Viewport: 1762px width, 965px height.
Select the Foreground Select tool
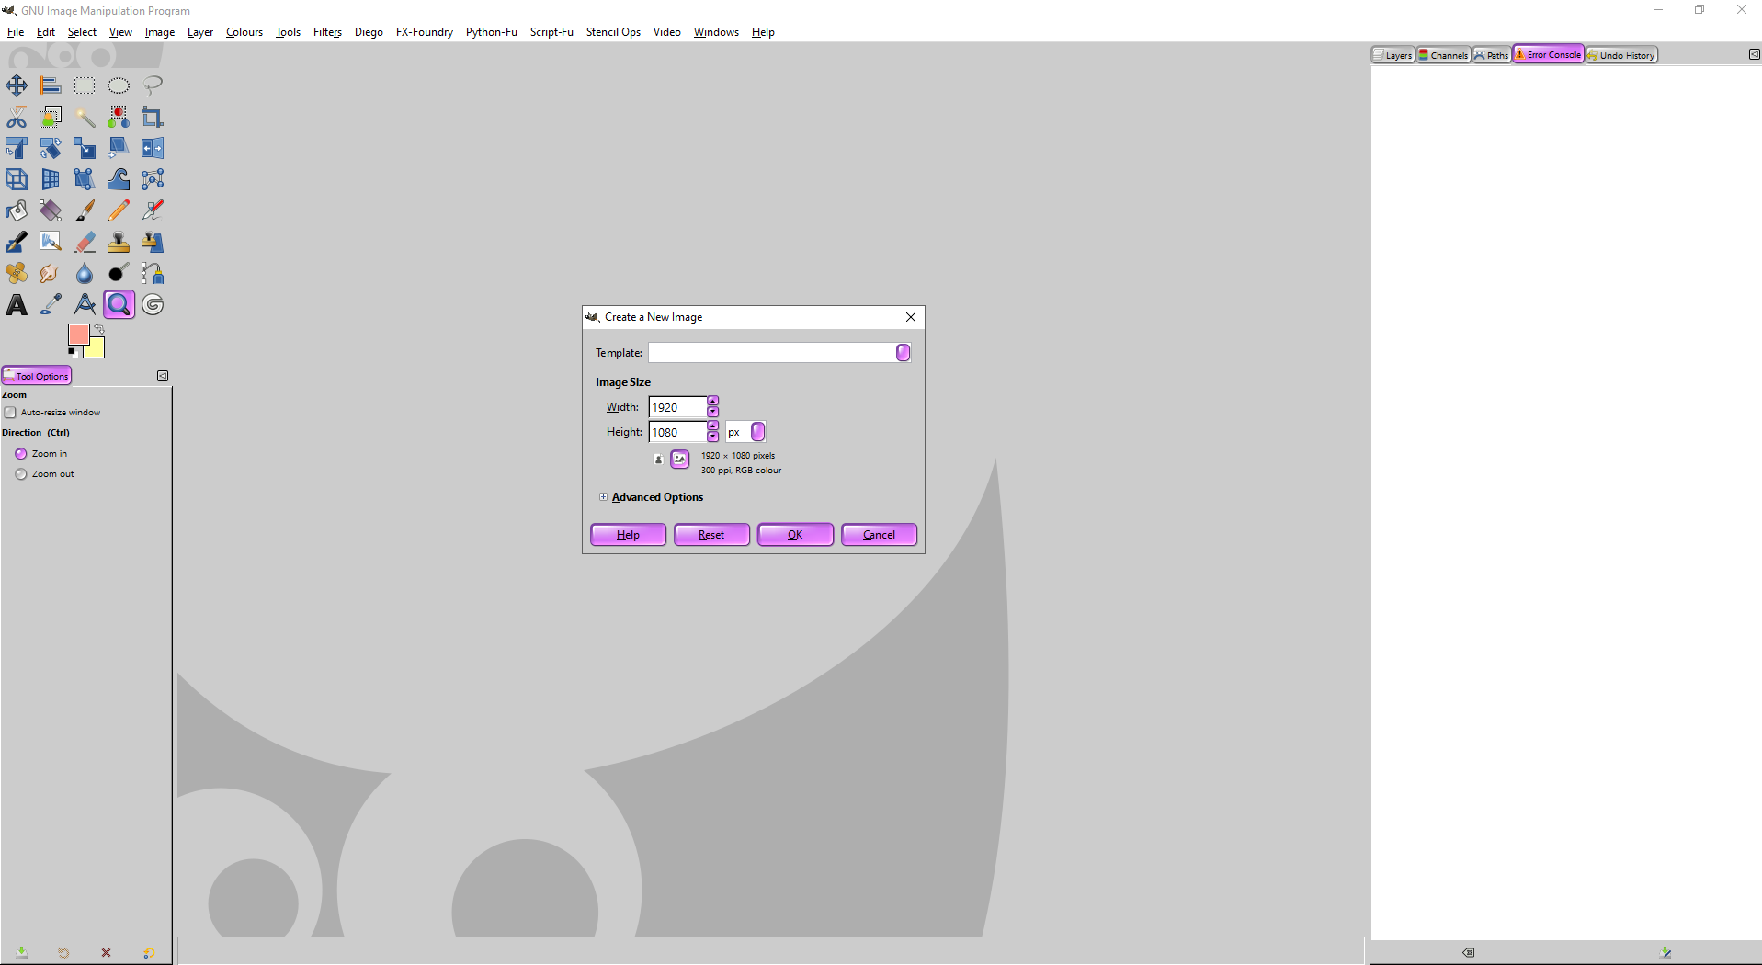coord(51,117)
